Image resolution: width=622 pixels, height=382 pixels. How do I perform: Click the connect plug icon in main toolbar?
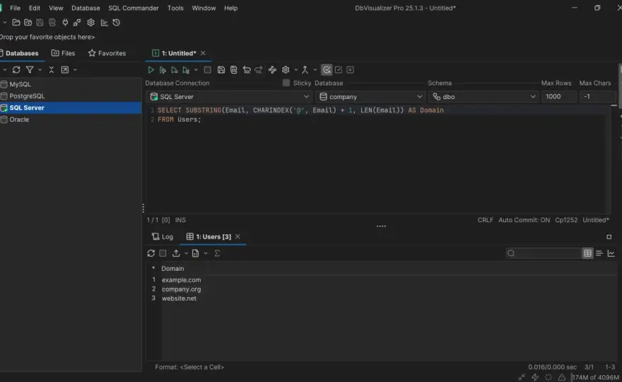[x=65, y=23]
